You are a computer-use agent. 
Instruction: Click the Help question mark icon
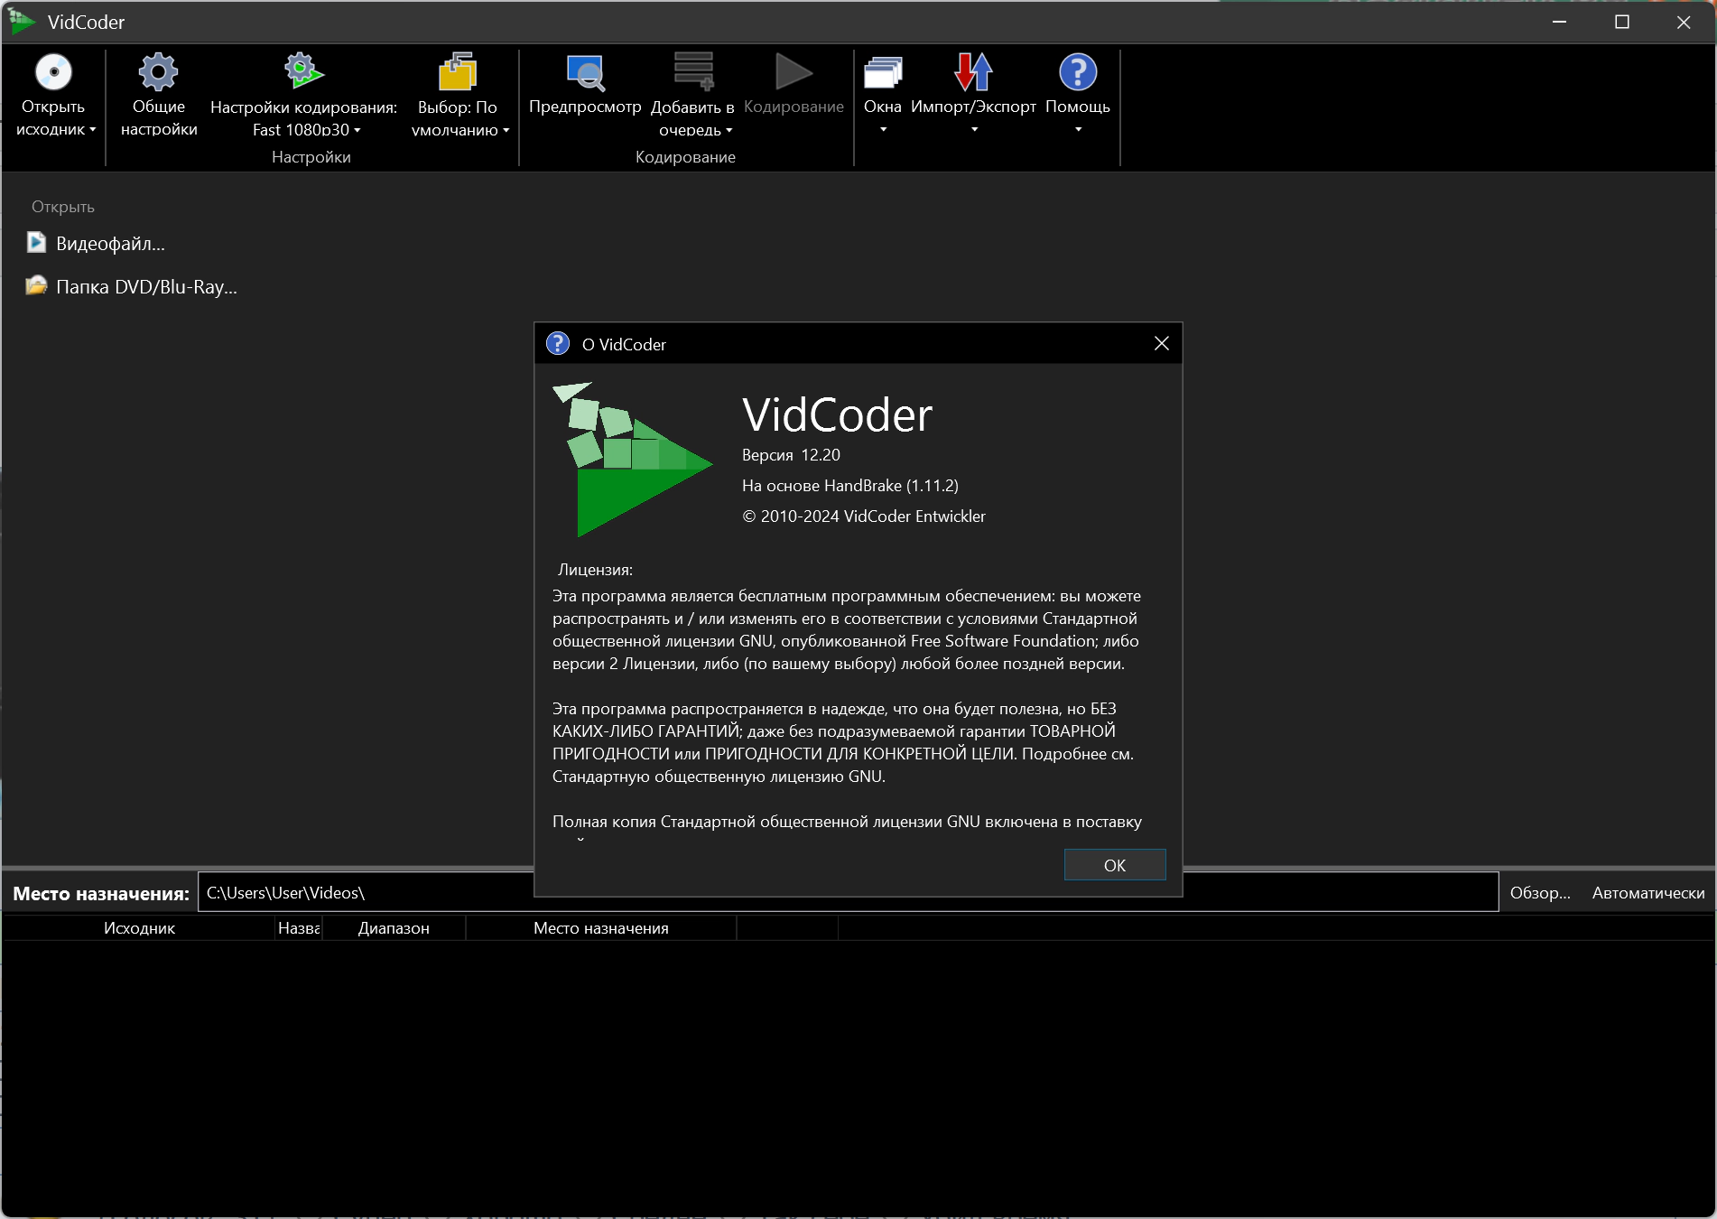click(x=1078, y=72)
